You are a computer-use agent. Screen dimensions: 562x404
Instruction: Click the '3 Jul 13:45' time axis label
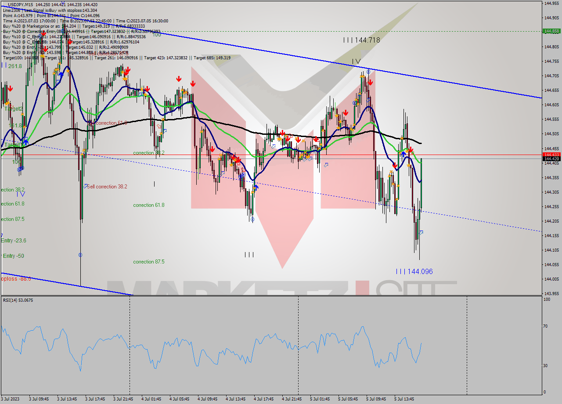67,399
